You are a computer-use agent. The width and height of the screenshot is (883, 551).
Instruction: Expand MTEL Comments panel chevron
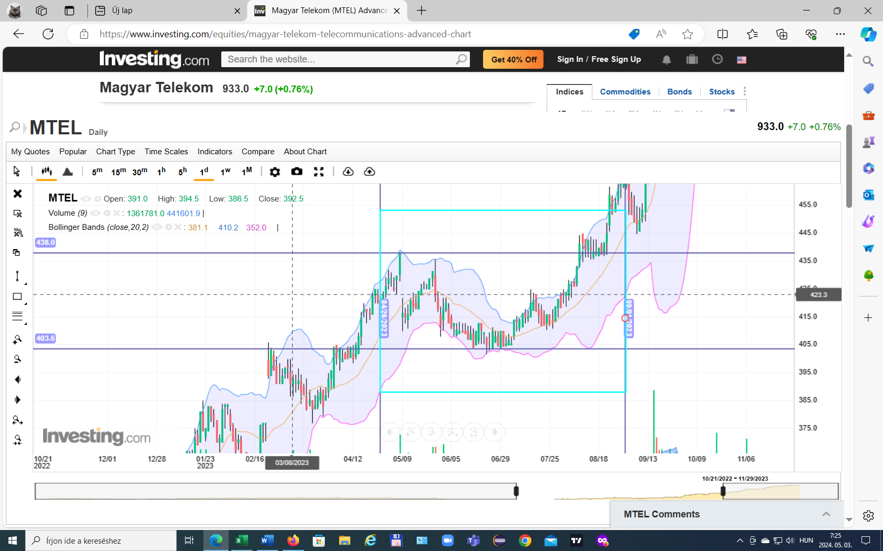[x=826, y=514]
